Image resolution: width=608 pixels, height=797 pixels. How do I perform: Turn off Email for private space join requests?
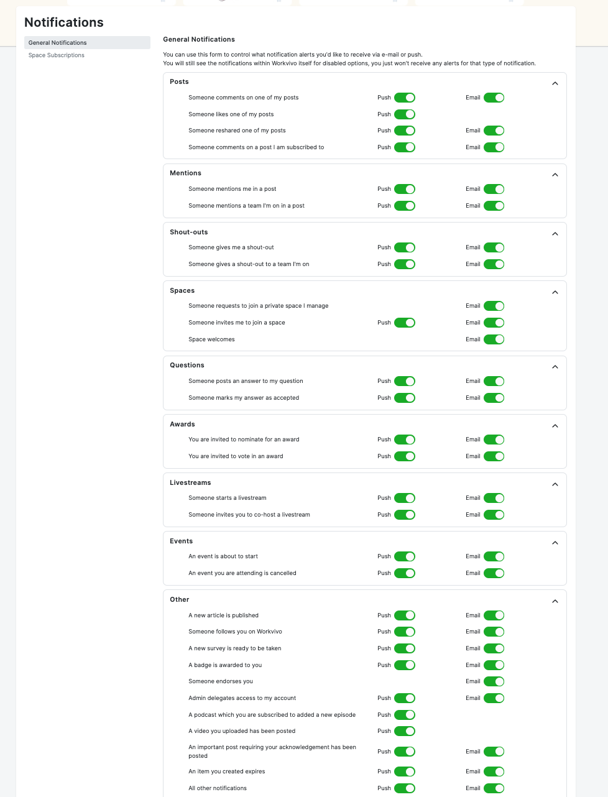tap(494, 306)
